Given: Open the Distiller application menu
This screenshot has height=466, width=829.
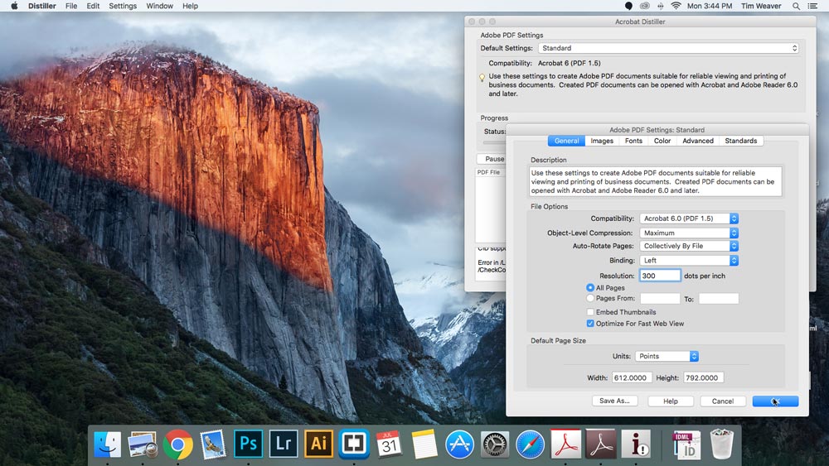Looking at the screenshot, I should coord(41,6).
